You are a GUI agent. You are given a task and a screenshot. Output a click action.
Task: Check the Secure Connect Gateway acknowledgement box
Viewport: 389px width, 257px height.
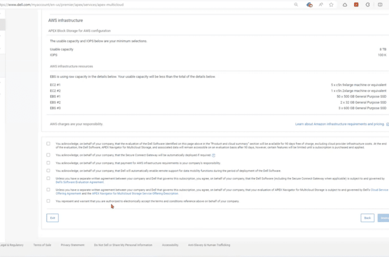click(48, 155)
